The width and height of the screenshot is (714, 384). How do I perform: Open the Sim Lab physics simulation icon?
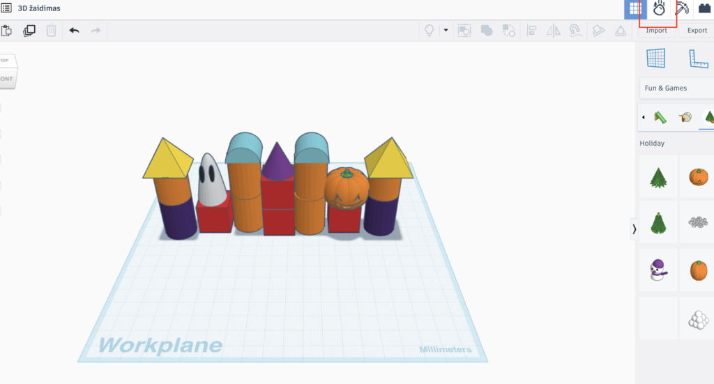[x=658, y=9]
